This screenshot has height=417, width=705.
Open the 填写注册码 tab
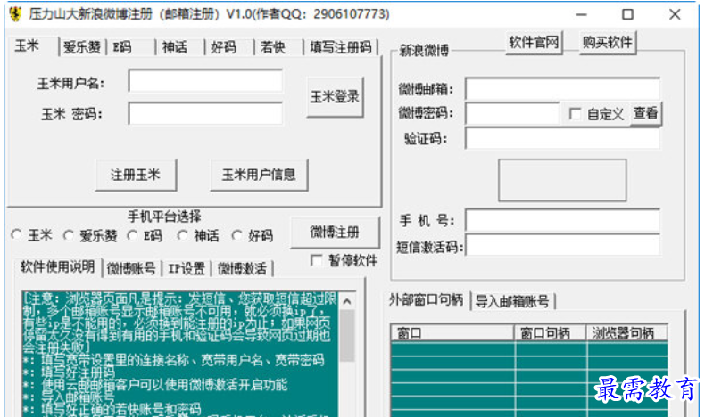click(341, 47)
